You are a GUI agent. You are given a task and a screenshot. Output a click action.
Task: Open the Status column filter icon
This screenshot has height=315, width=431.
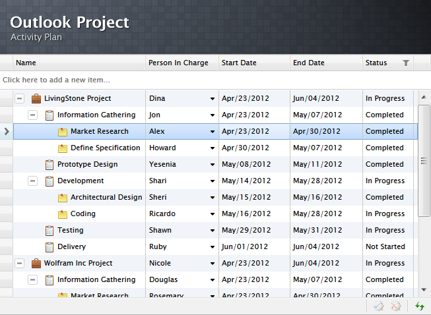(406, 63)
